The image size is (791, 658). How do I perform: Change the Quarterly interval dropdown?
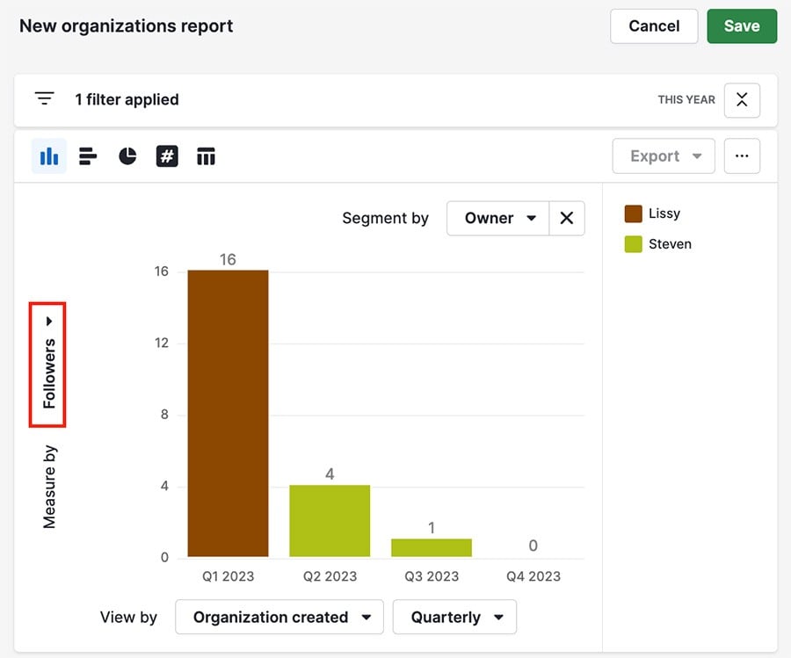454,617
